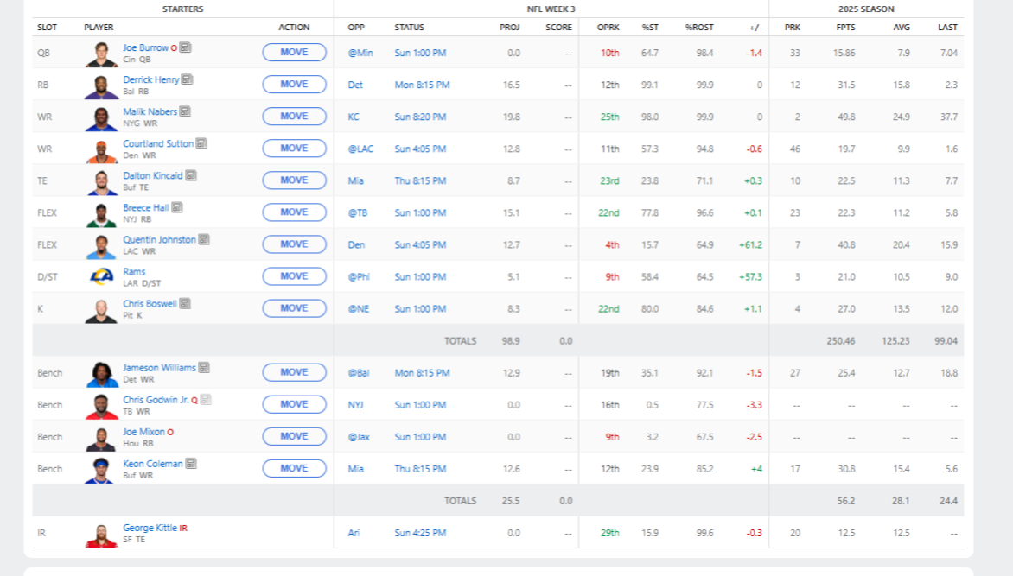Viewport: 1013px width, 576px height.
Task: Open Breece Hall's player name link
Action: click(146, 207)
